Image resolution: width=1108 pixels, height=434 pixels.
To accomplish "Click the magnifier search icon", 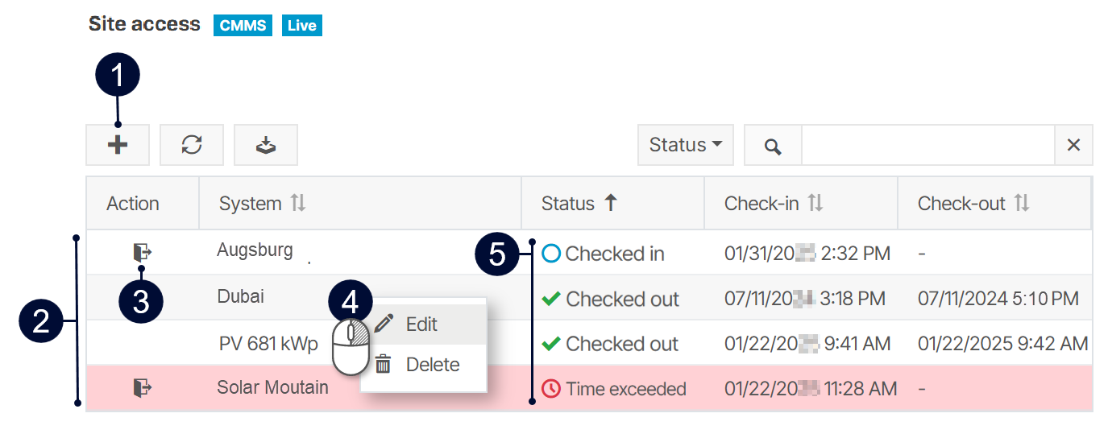I will (773, 146).
